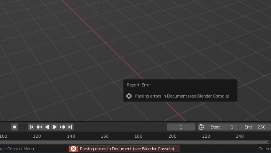Click the status bar parsing errors message
This screenshot has width=271, height=153.
point(127,149)
